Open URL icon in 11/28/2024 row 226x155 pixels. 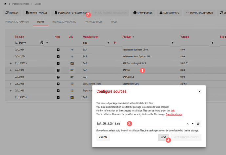(x=72, y=97)
